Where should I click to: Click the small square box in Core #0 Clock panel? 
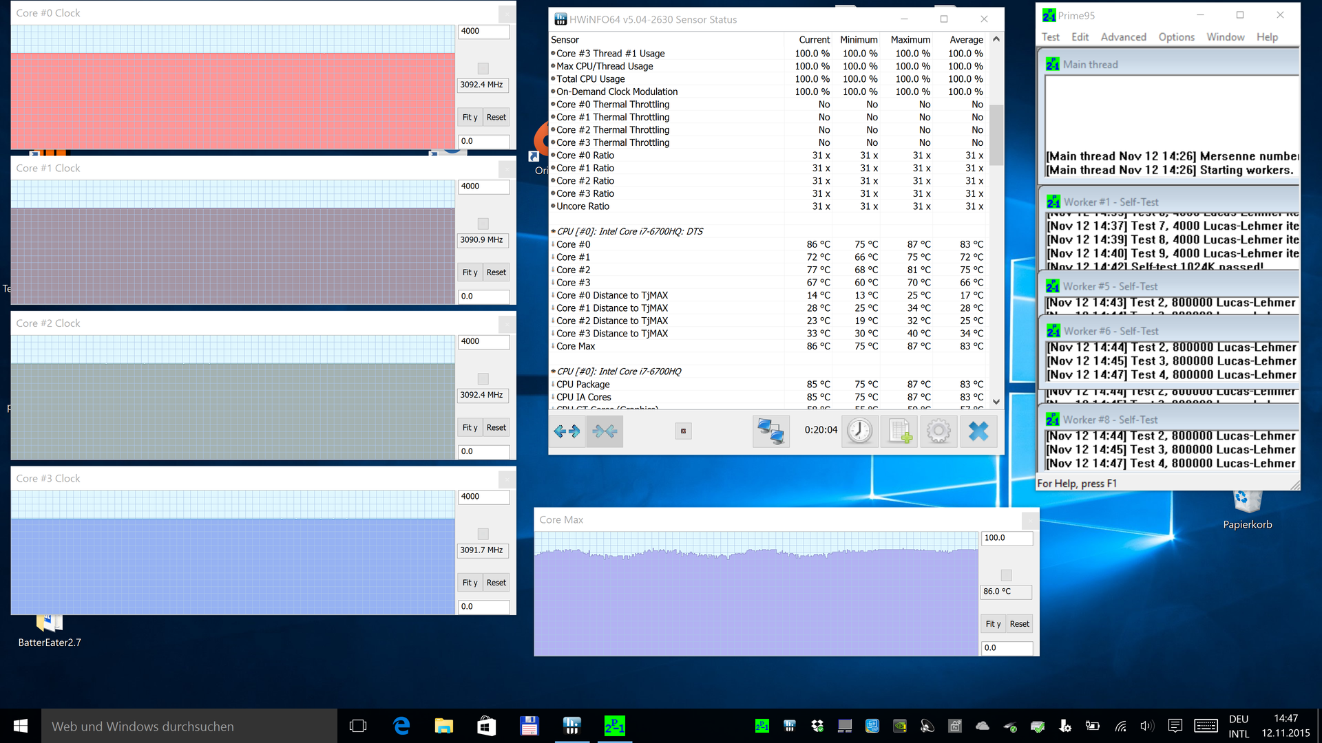[x=483, y=69]
